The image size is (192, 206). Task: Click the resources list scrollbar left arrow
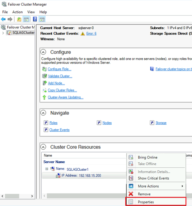pos(44,196)
